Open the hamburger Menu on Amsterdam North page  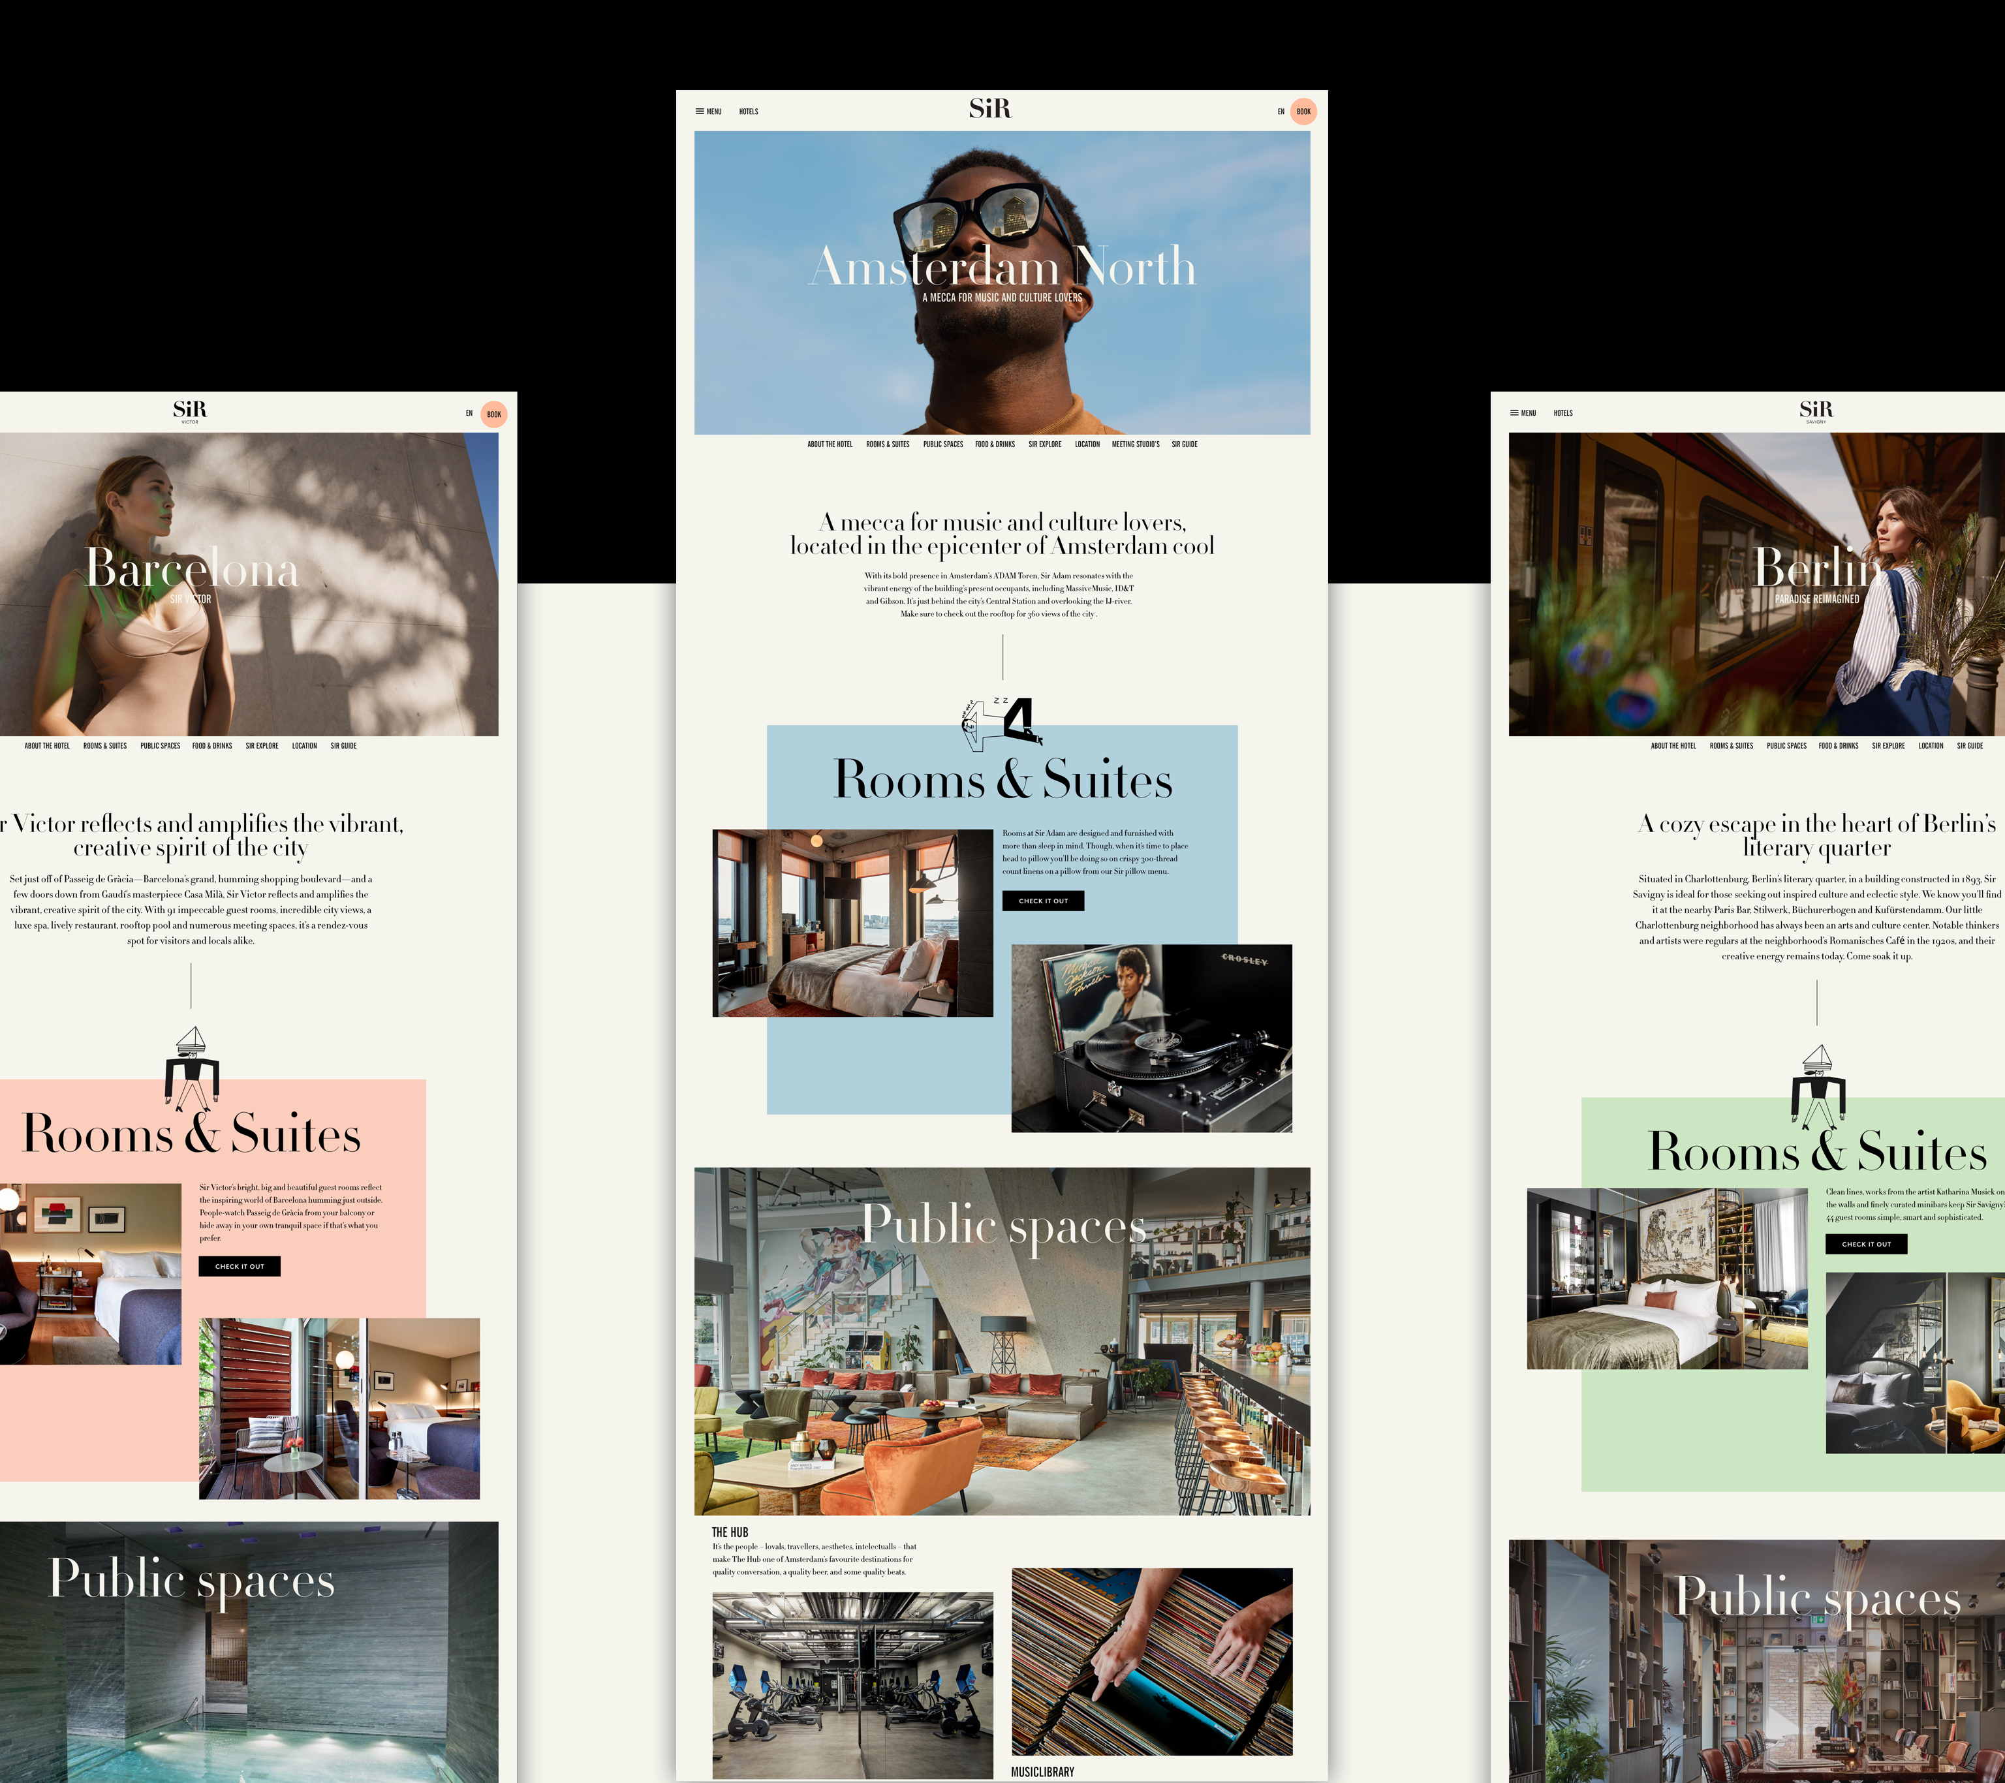click(x=707, y=112)
